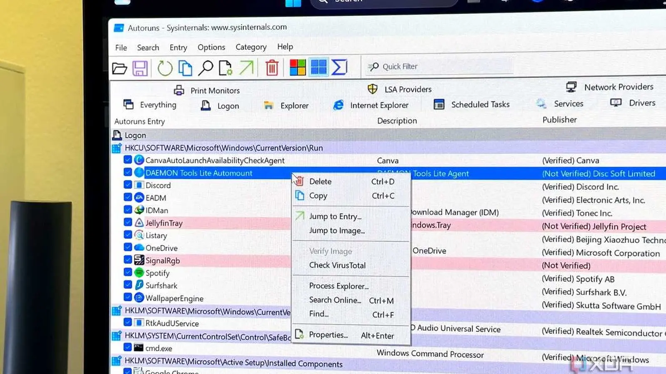Open the Category menu
Image resolution: width=666 pixels, height=374 pixels.
pyautogui.click(x=251, y=47)
